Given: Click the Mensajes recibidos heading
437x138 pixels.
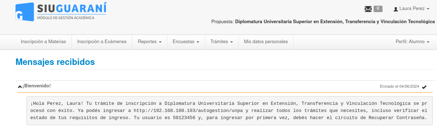Looking at the screenshot, I should 55,62.
